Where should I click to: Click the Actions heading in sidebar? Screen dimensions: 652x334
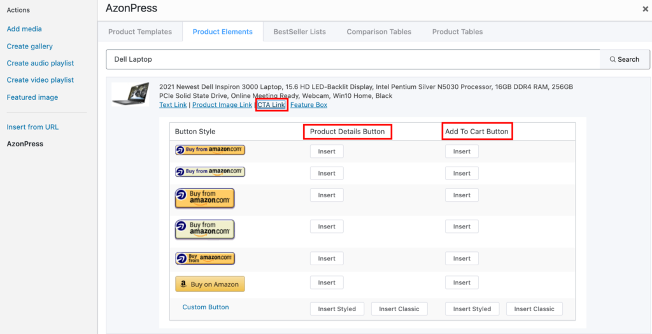pyautogui.click(x=18, y=10)
